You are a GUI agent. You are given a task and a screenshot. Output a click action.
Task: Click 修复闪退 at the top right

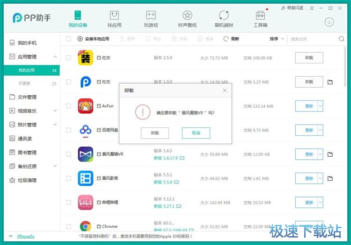pos(292,8)
